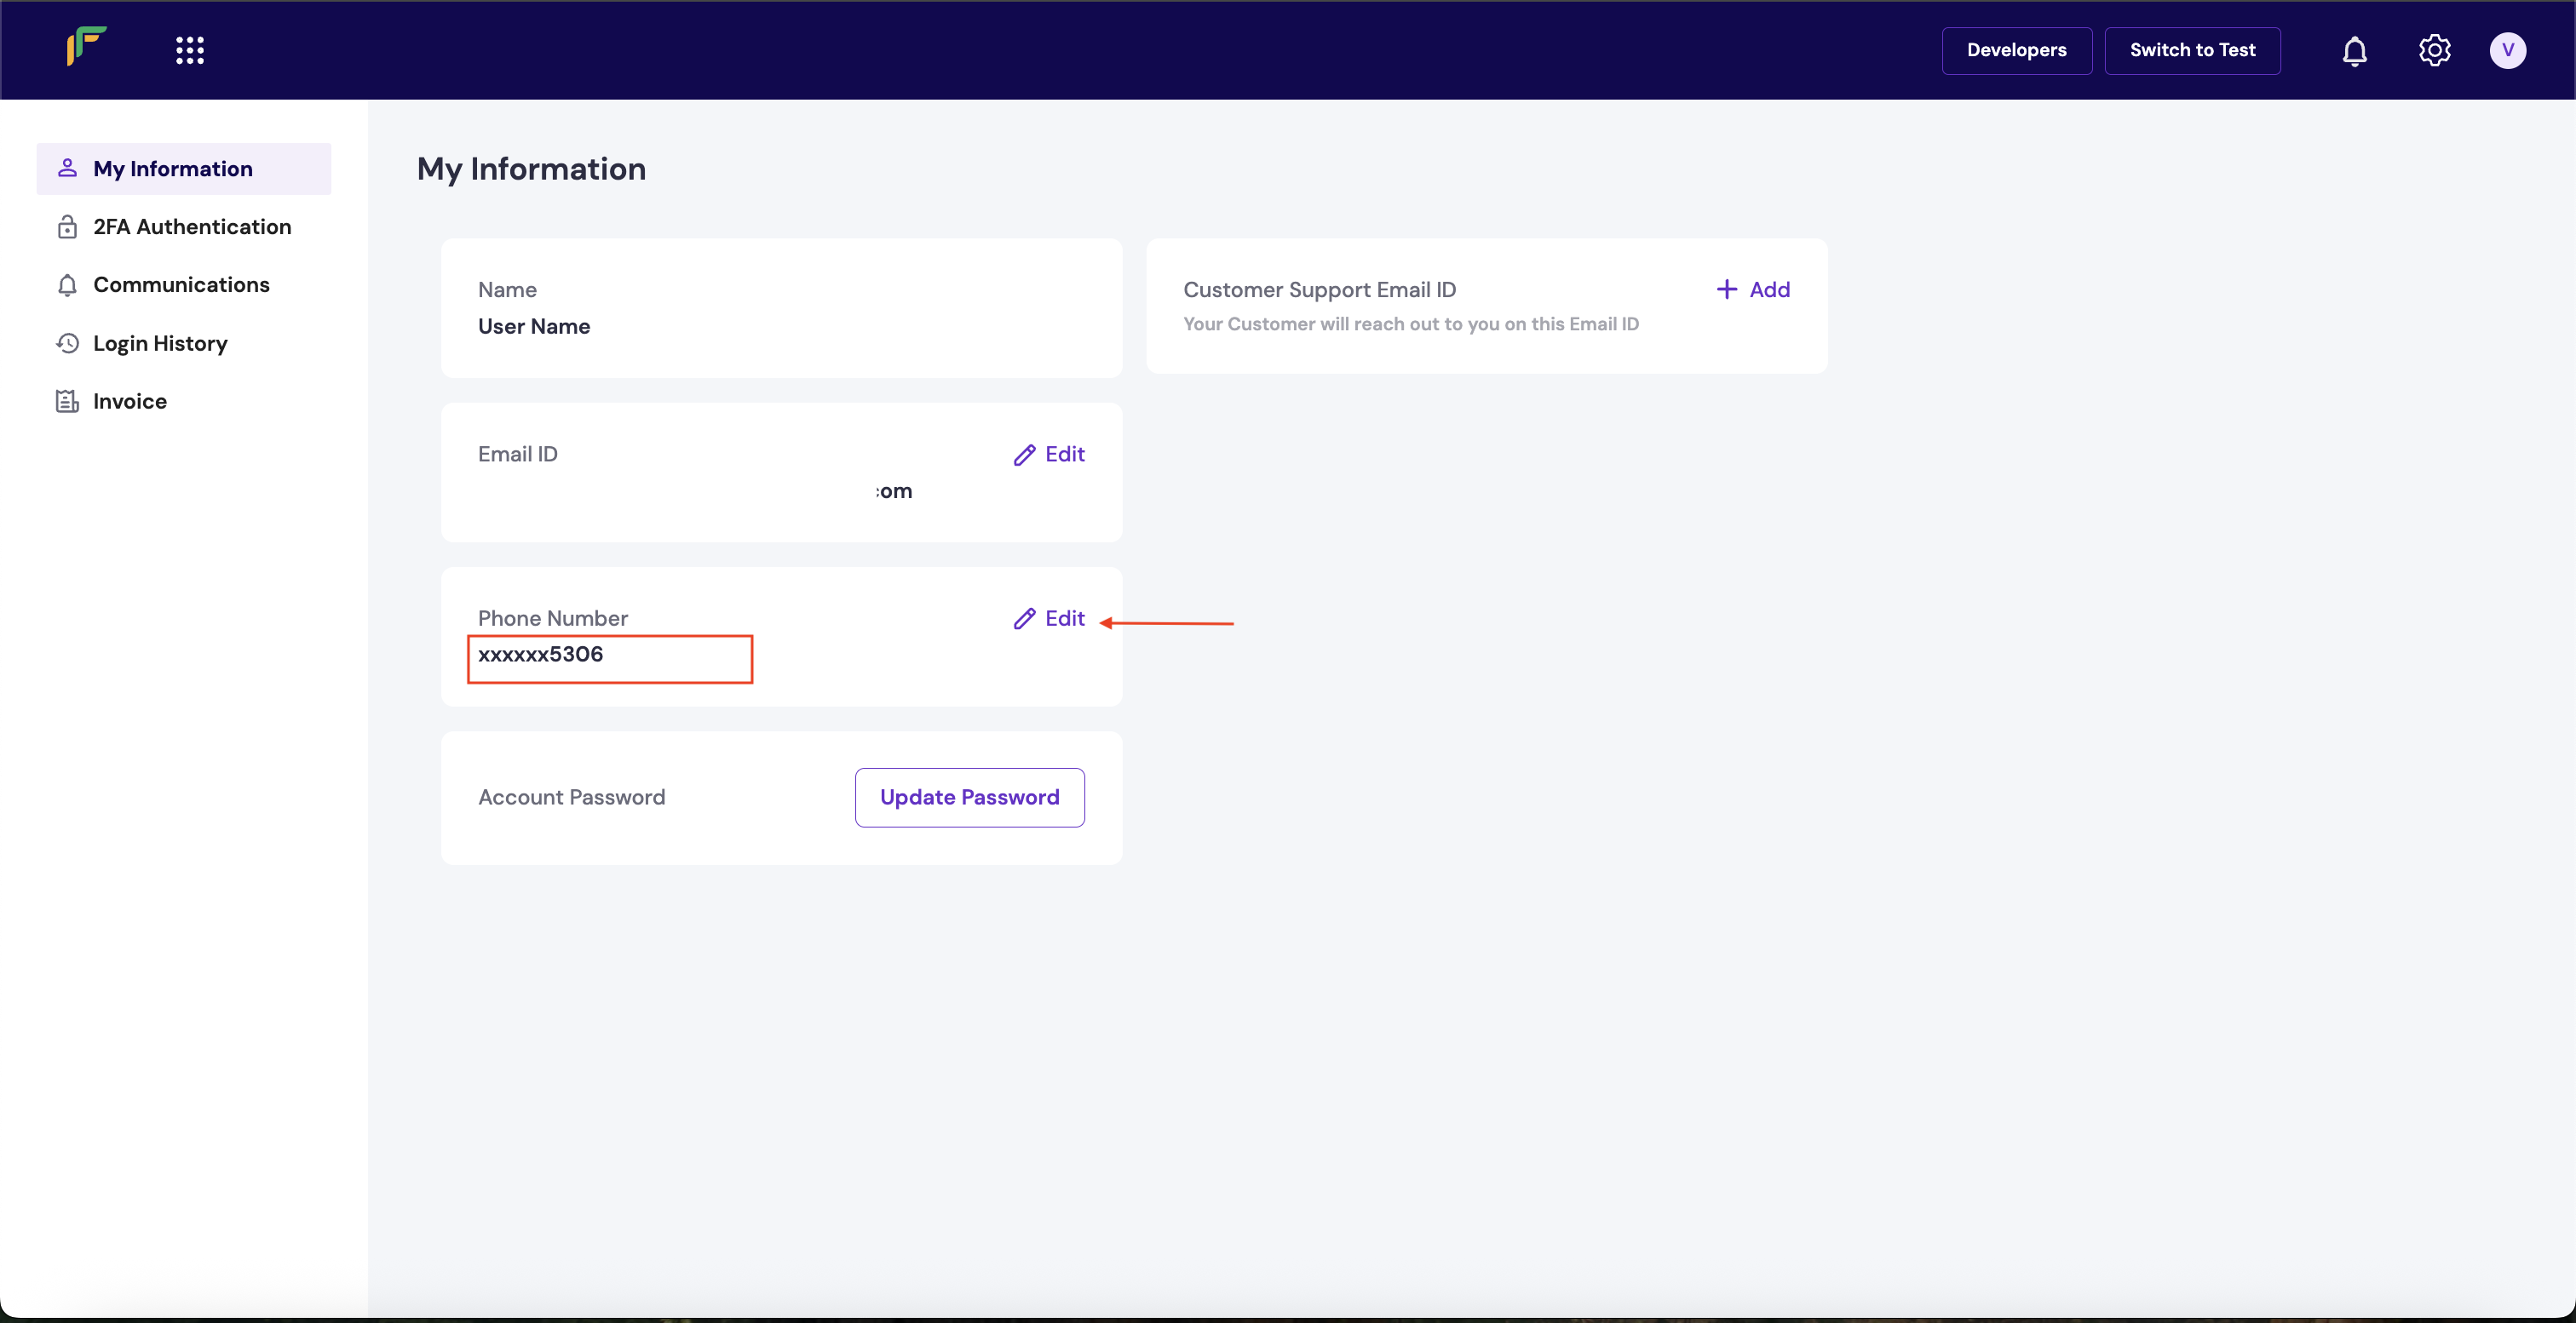The image size is (2576, 1323).
Task: Click pencil icon beside Phone Number
Action: tap(1024, 619)
